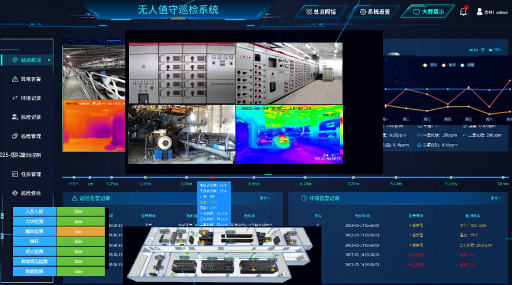Screen dimensions: 512x285
Task: Expand the 站点概况 arrow in sidebar
Action: pos(49,60)
